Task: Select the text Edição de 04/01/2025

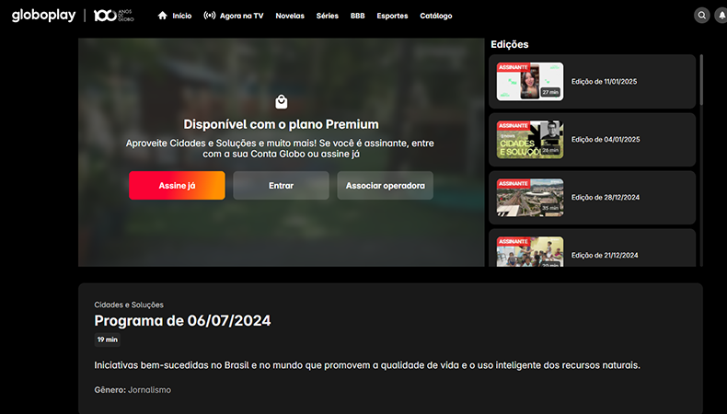Action: [606, 140]
